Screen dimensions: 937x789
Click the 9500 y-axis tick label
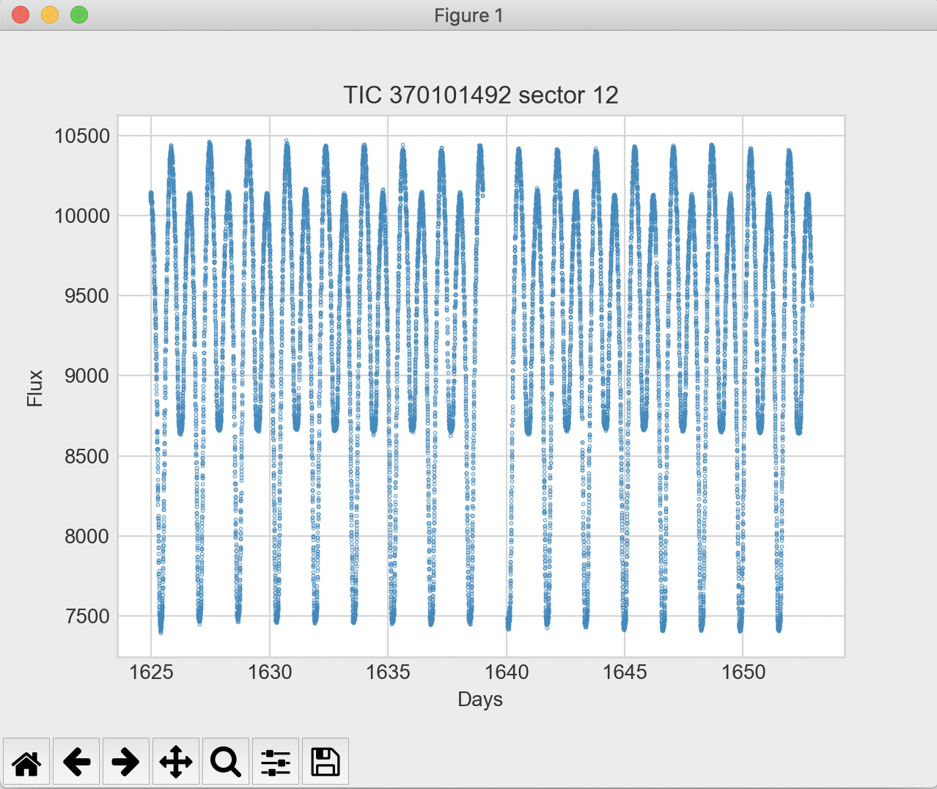point(87,296)
